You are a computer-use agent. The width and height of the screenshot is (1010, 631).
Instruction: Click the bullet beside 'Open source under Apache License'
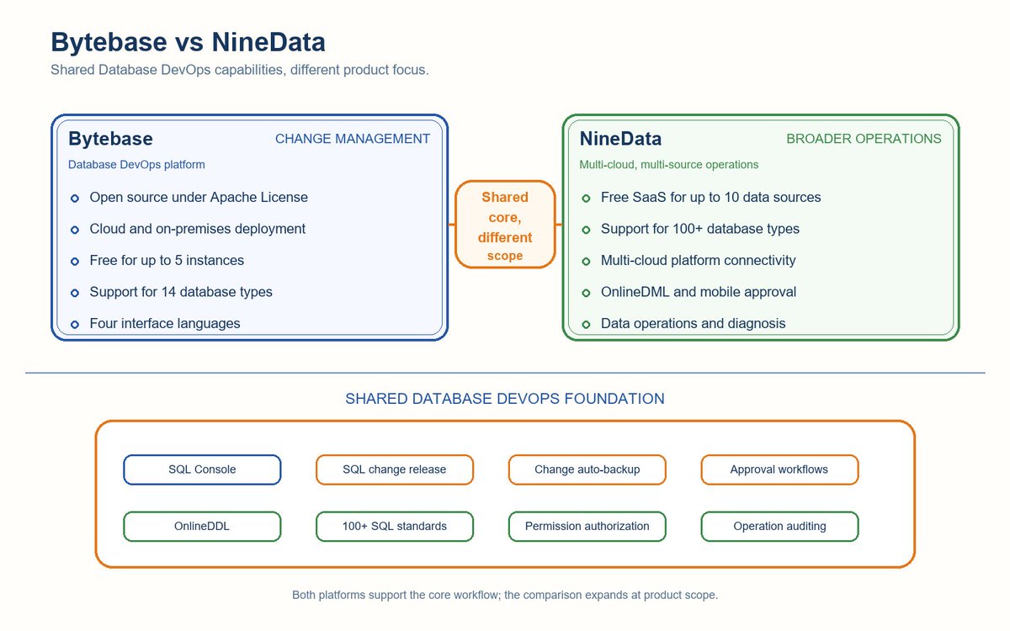point(74,199)
